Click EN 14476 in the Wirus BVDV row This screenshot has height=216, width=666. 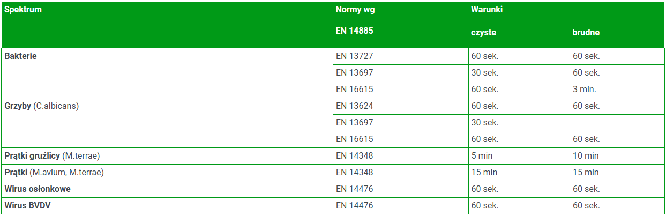pos(354,205)
